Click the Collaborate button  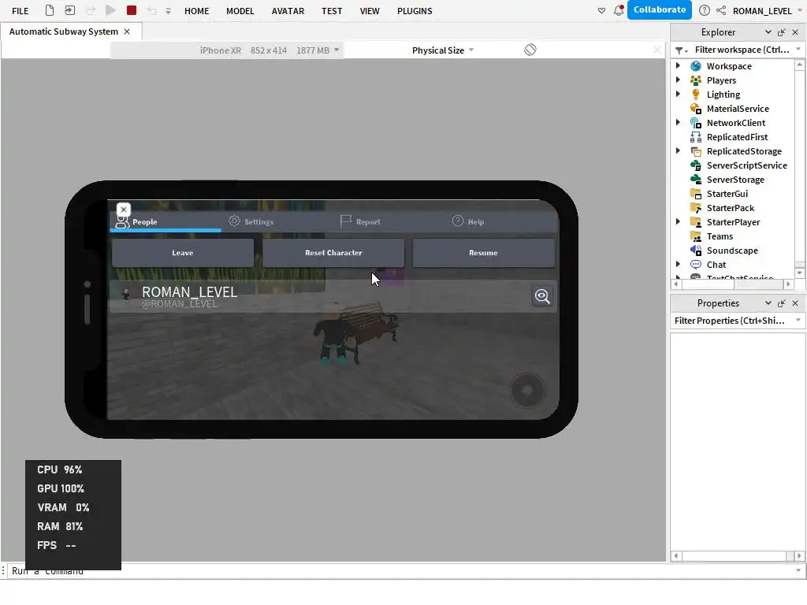tap(660, 9)
